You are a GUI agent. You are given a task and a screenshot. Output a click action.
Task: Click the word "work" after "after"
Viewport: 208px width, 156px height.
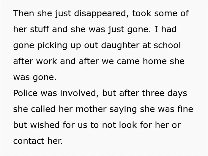[47, 61]
